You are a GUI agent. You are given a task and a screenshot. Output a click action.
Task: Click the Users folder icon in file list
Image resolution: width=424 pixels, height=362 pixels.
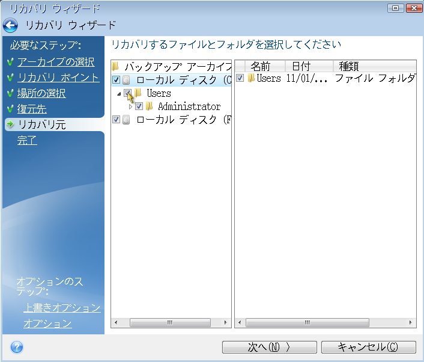coord(251,79)
